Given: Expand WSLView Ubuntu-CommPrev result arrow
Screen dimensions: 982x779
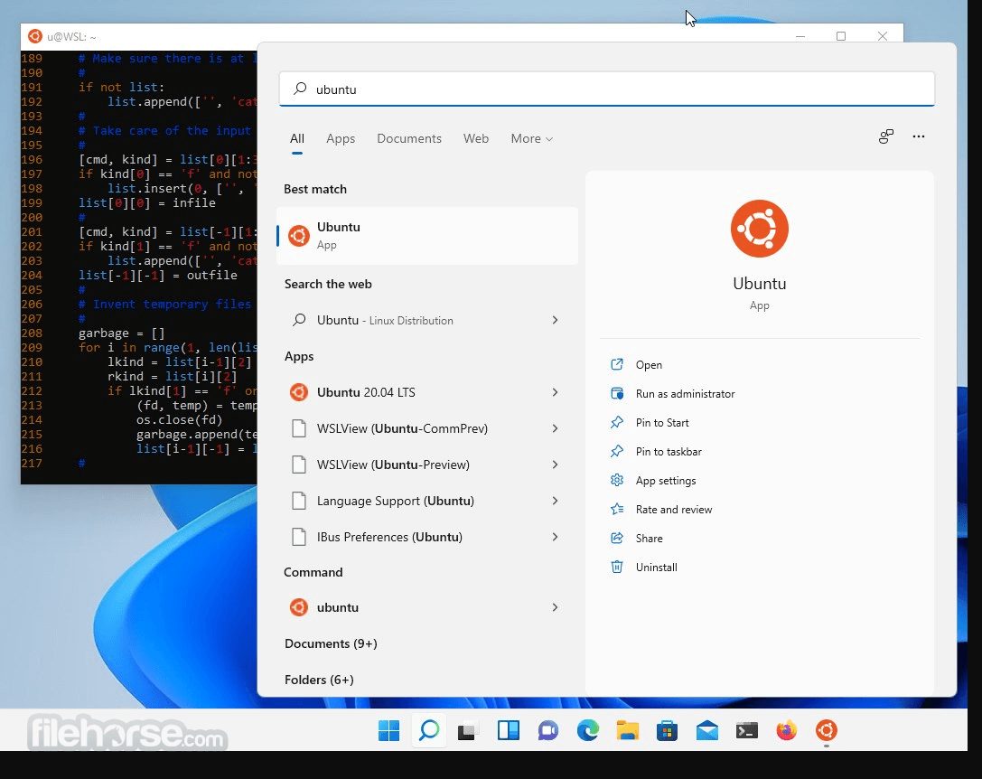Looking at the screenshot, I should pyautogui.click(x=555, y=428).
